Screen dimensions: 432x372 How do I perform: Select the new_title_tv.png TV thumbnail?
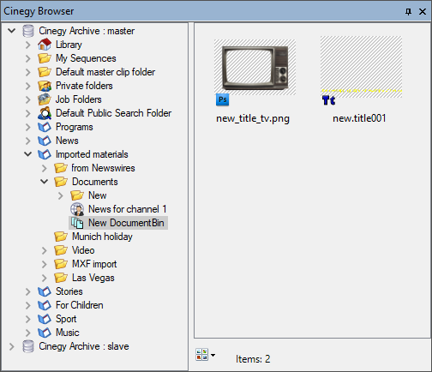point(255,68)
